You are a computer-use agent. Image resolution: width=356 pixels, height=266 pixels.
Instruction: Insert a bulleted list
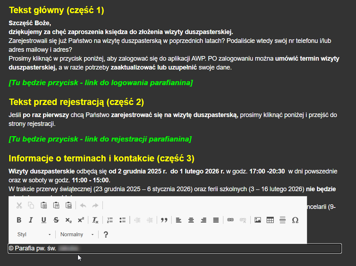(x=123, y=220)
